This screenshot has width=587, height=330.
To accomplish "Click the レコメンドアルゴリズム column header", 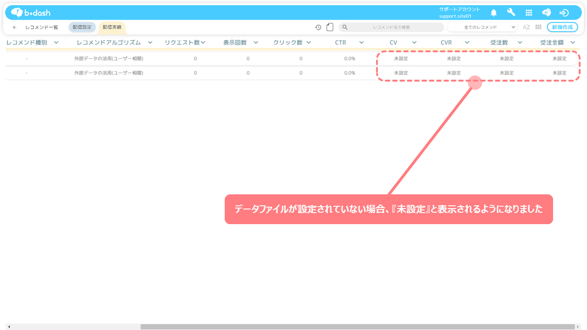I will pyautogui.click(x=109, y=43).
